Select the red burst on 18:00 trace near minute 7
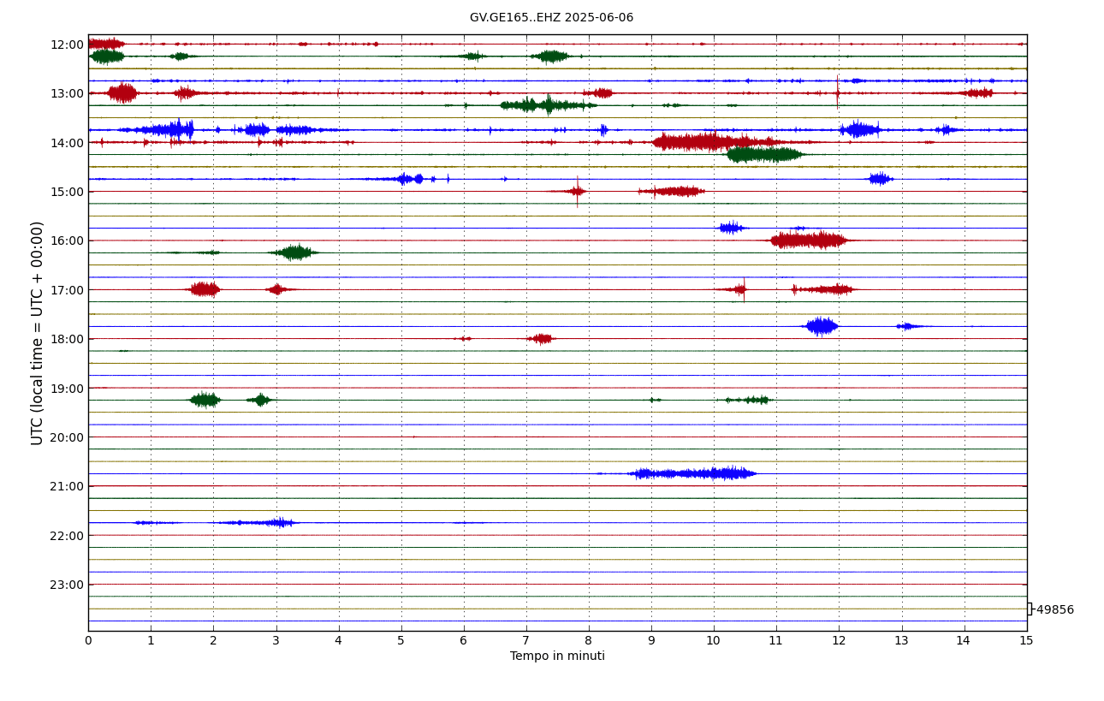 tap(541, 338)
